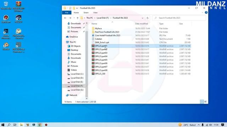Open Music in navigation pane
227x127 pixels.
tap(73, 62)
